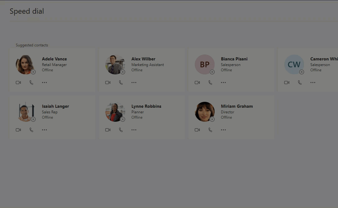
Task: Click Cameron White's CW avatar
Action: tap(294, 64)
